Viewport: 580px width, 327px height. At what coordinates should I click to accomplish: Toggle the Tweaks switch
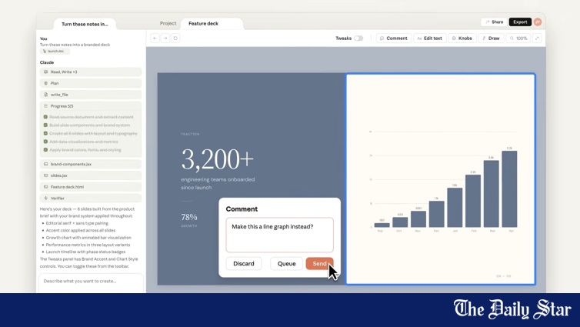coord(358,38)
